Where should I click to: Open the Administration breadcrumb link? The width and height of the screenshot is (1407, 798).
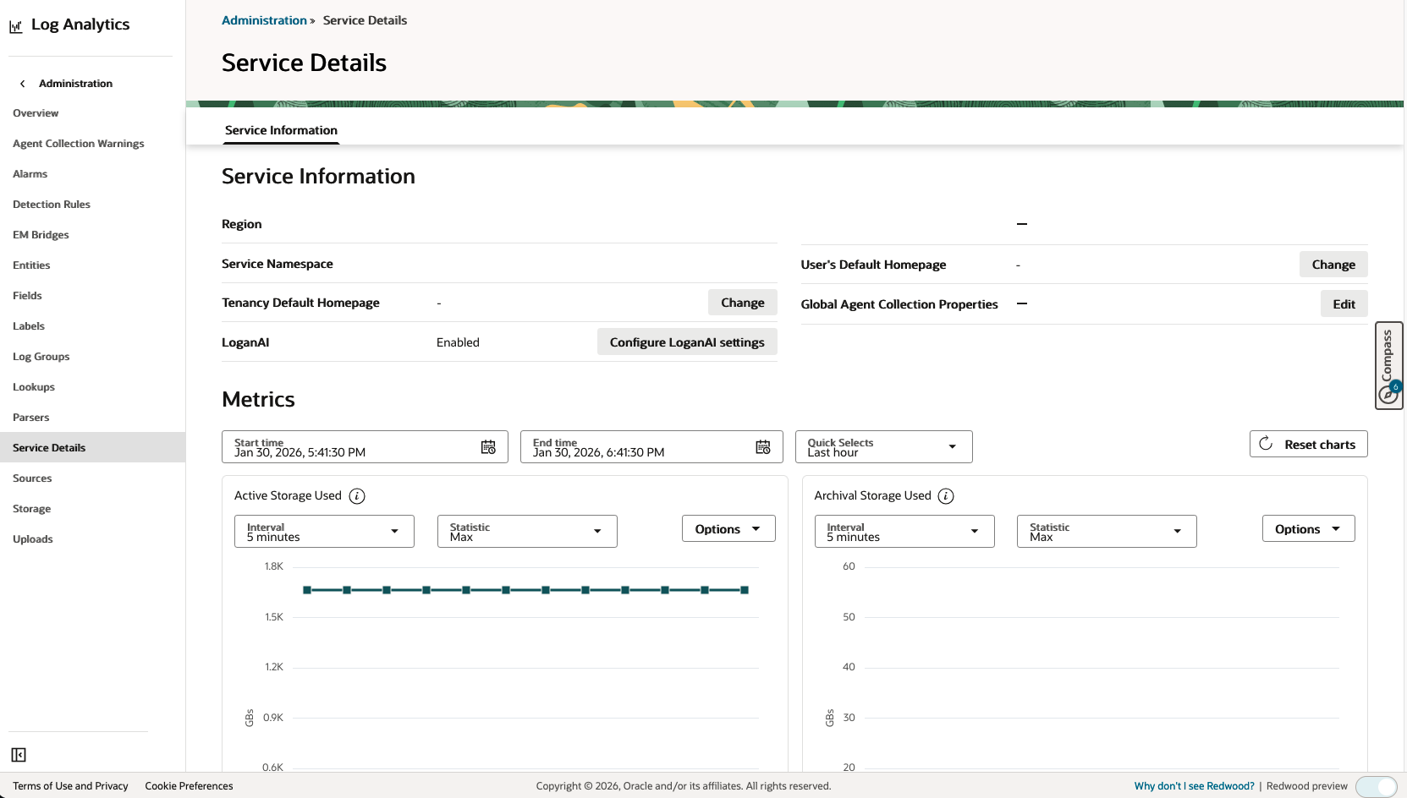coord(264,19)
